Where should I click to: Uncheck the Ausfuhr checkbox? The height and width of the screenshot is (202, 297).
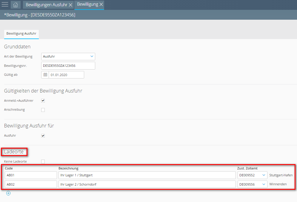click(x=43, y=136)
